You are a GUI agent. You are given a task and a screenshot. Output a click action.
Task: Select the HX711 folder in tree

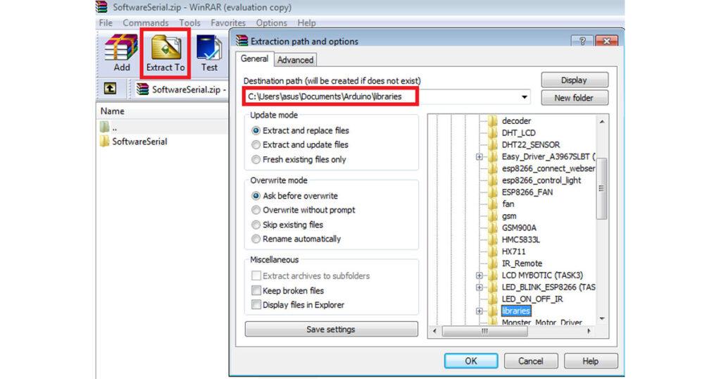513,251
